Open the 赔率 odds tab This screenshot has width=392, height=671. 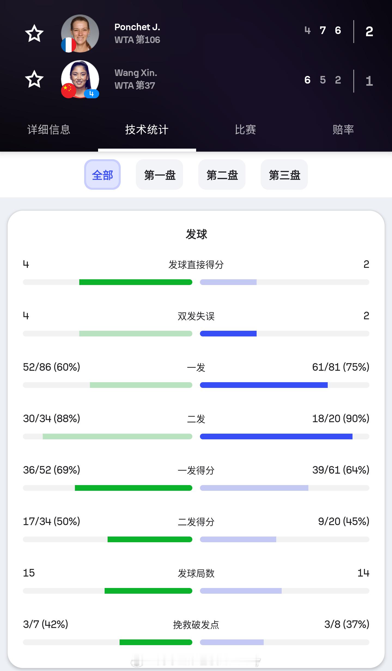[343, 130]
